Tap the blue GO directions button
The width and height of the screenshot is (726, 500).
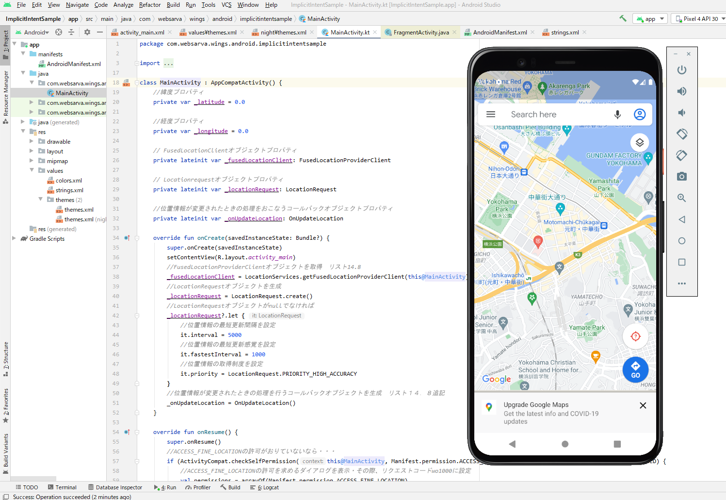(635, 370)
